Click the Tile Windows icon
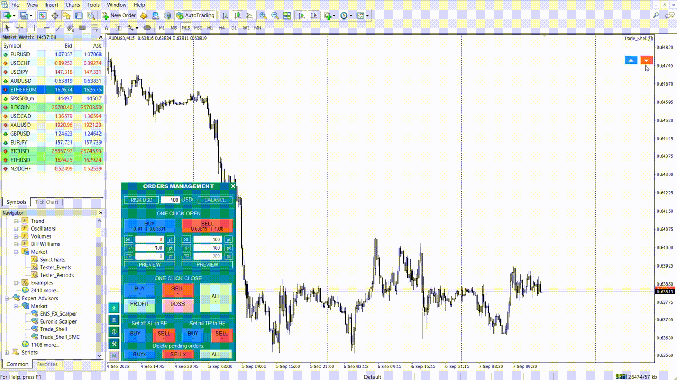 tap(287, 16)
